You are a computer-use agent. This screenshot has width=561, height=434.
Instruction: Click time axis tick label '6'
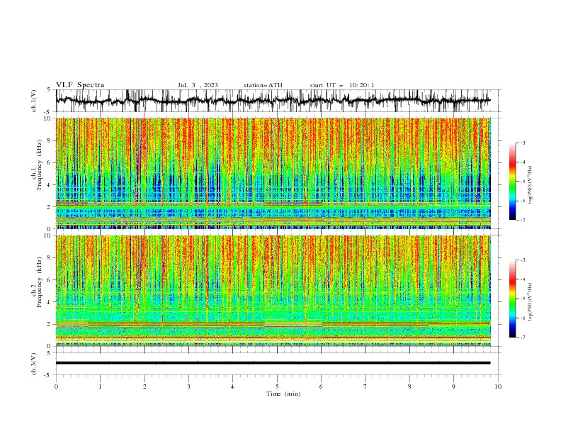tap(321, 386)
